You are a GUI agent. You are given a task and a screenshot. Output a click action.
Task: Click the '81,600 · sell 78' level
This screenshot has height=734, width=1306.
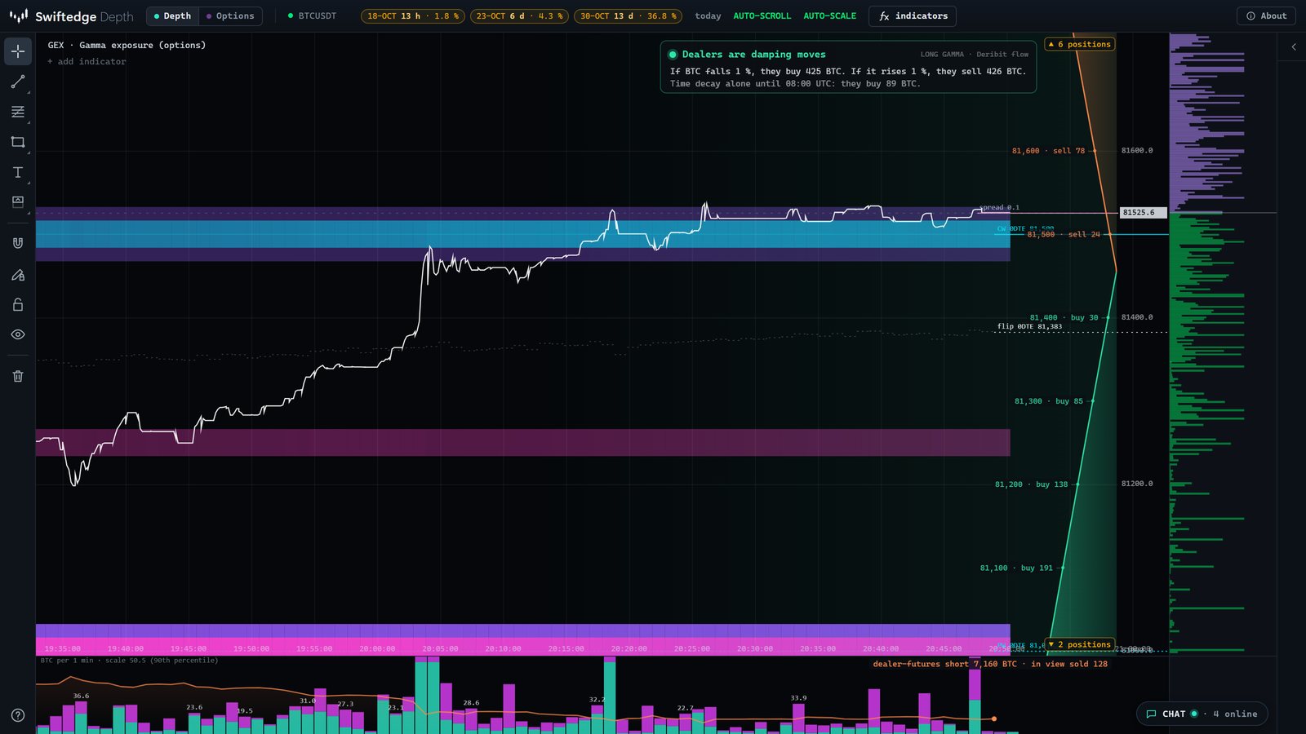click(x=1049, y=151)
